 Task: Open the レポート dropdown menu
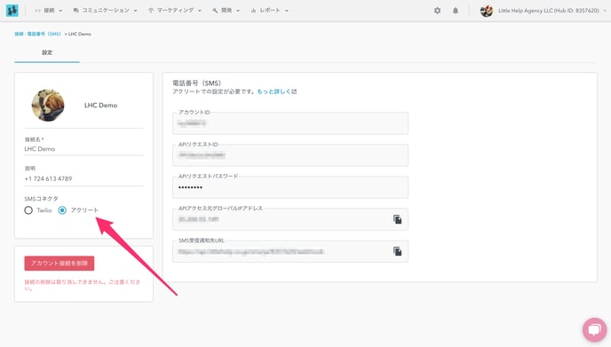[x=270, y=11]
